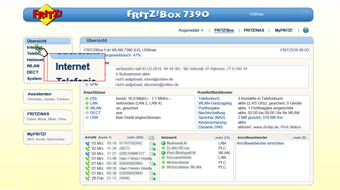Open the MyFRITZ! sidebar box
The height and width of the screenshot is (190, 340).
pos(48,137)
